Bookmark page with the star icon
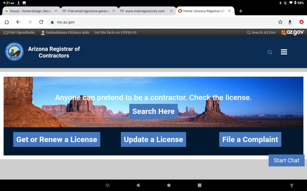The width and height of the screenshot is (307, 191). [280, 22]
